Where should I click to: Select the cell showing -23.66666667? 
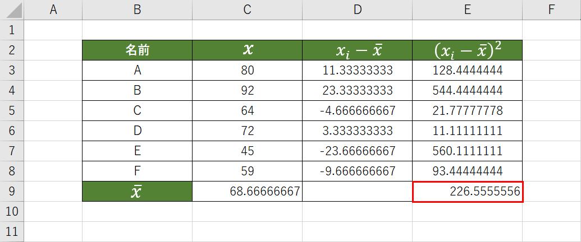(357, 151)
